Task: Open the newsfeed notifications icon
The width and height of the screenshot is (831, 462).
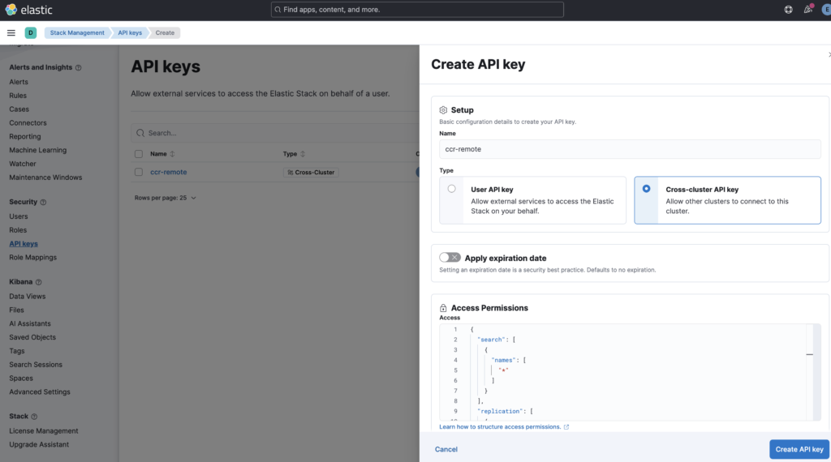Action: pyautogui.click(x=807, y=10)
